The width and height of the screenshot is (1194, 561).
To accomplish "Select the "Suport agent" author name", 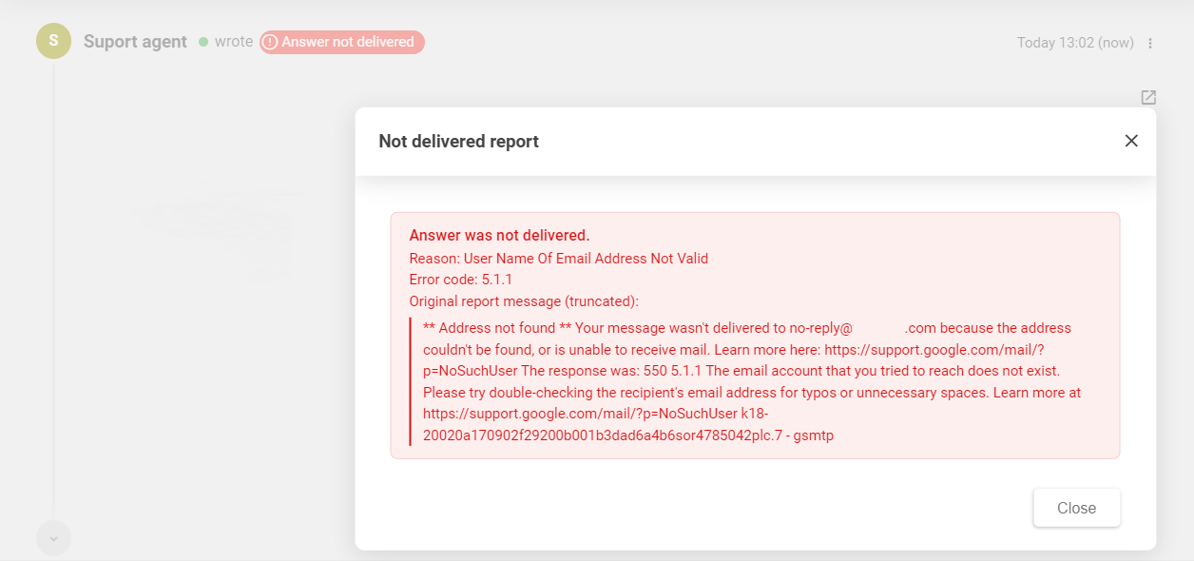I will pos(135,42).
